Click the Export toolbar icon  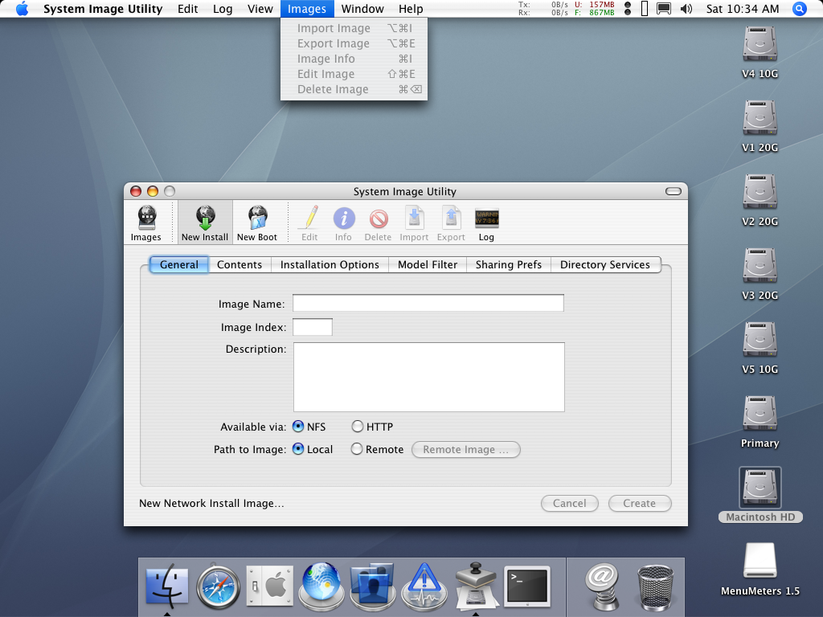(451, 223)
